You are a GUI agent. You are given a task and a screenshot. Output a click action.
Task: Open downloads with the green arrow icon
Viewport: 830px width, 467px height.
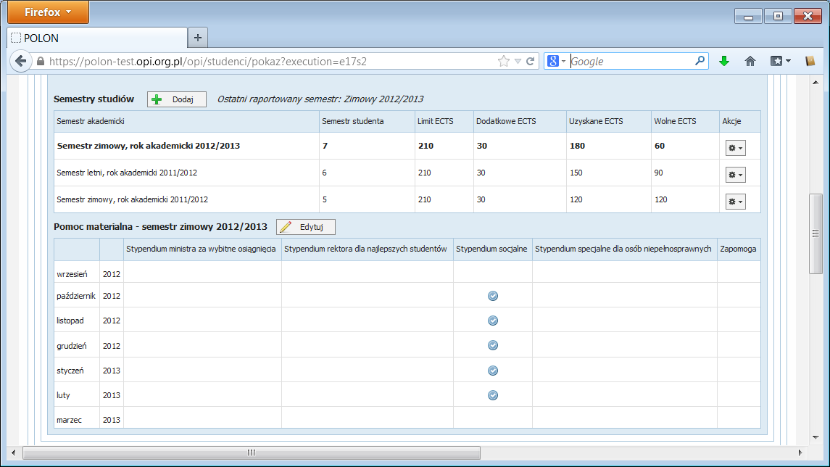click(724, 62)
